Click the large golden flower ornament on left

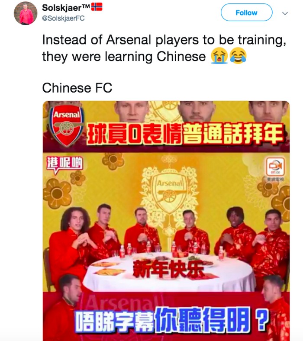pyautogui.click(x=58, y=193)
